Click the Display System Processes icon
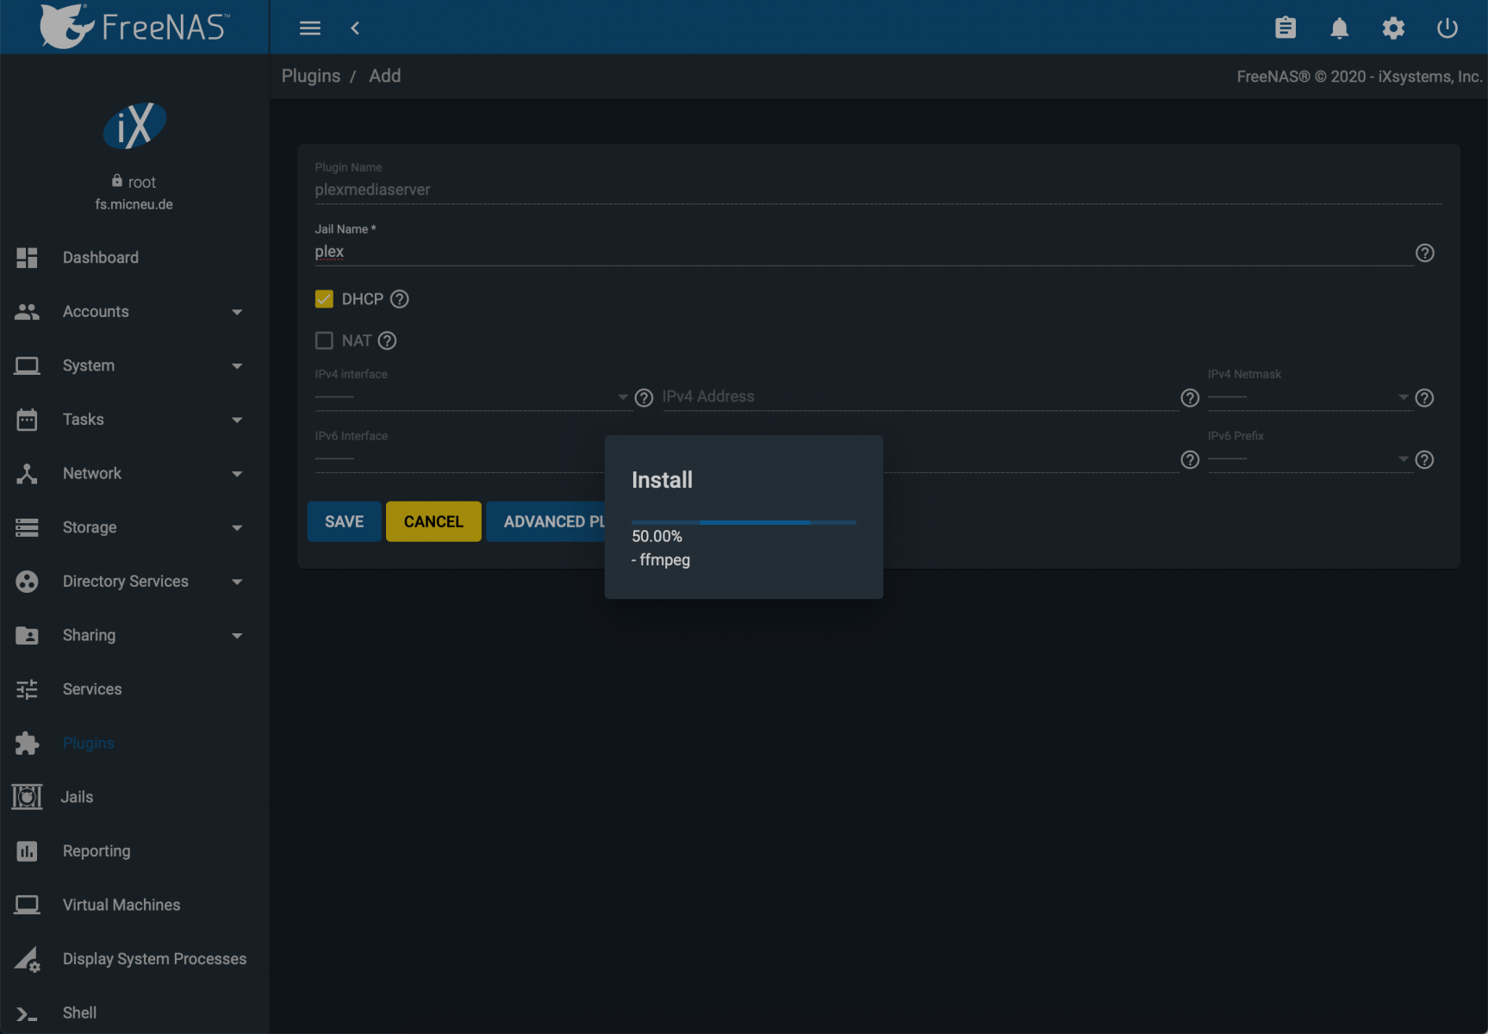 27,959
